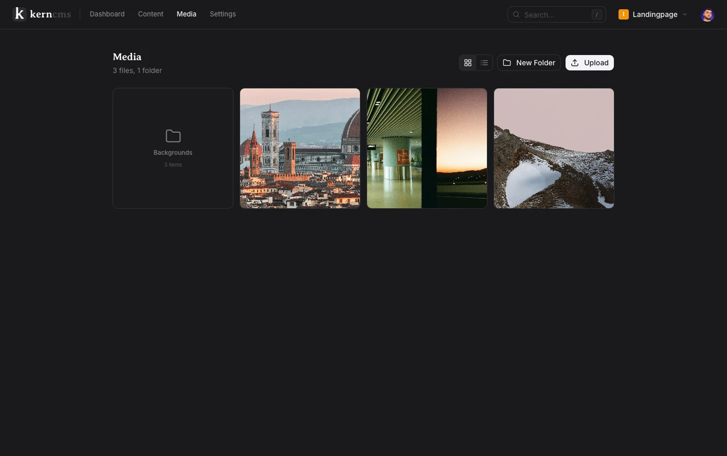
Task: Open the user avatar menu
Action: point(707,15)
